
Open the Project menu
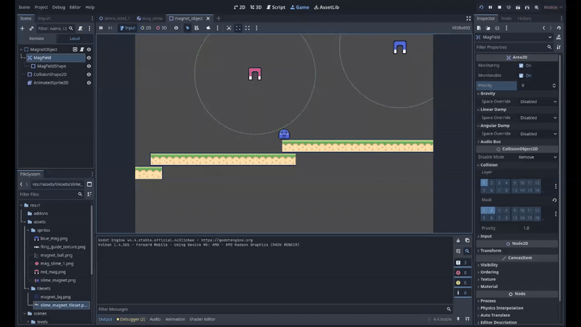click(41, 7)
